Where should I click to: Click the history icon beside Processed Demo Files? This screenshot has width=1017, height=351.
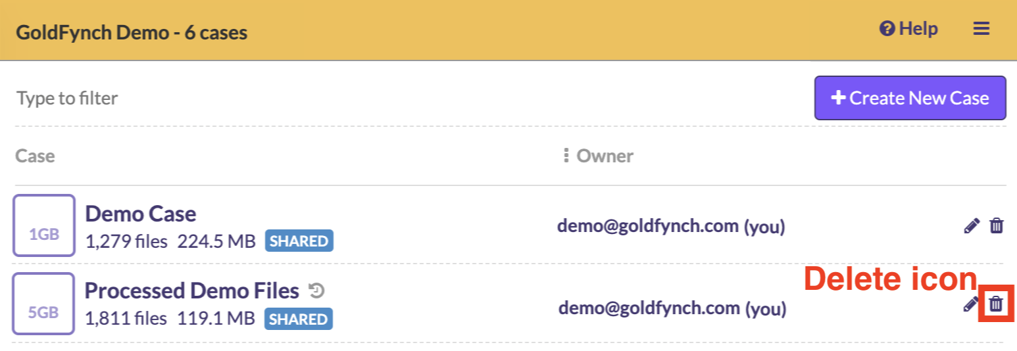pyautogui.click(x=317, y=291)
